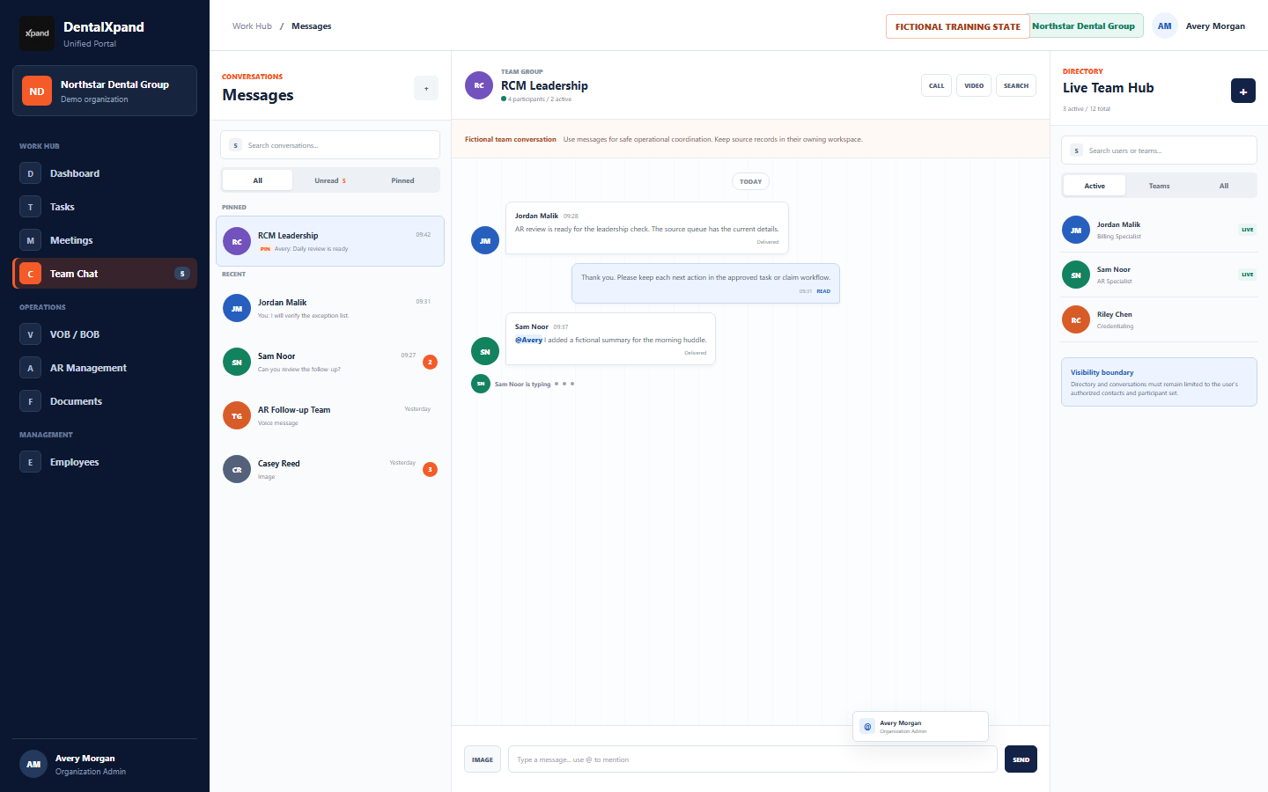This screenshot has width=1268, height=792.
Task: Click Jordan Malik's JM directory avatar
Action: point(1076,230)
